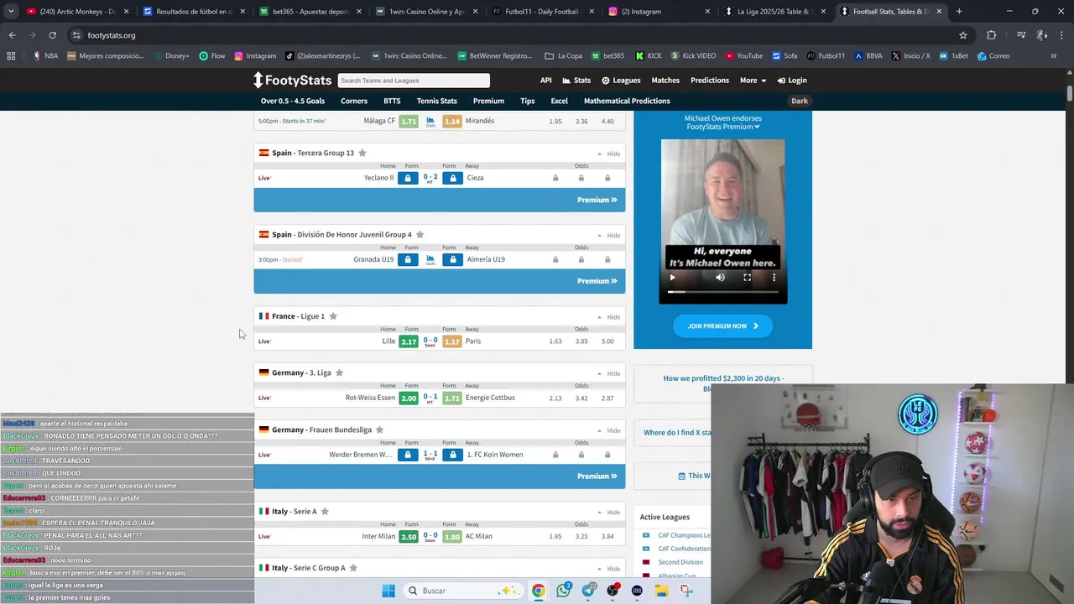Favorite the Germany Frauen Bundesliga star

coord(379,430)
